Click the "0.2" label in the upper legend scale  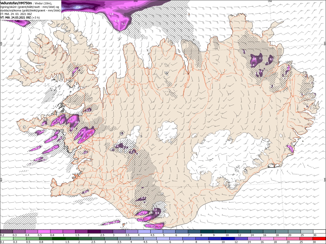2,235
